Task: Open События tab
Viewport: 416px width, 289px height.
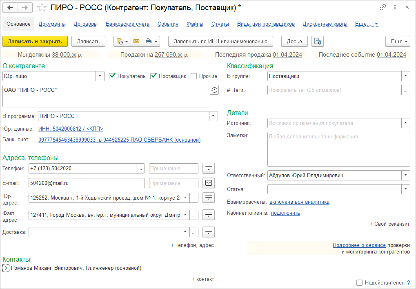Action: point(168,24)
